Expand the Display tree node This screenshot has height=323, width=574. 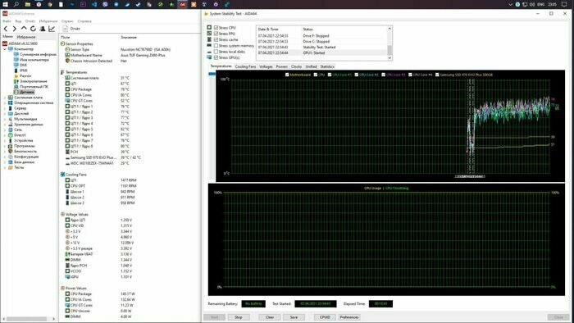(x=5, y=114)
